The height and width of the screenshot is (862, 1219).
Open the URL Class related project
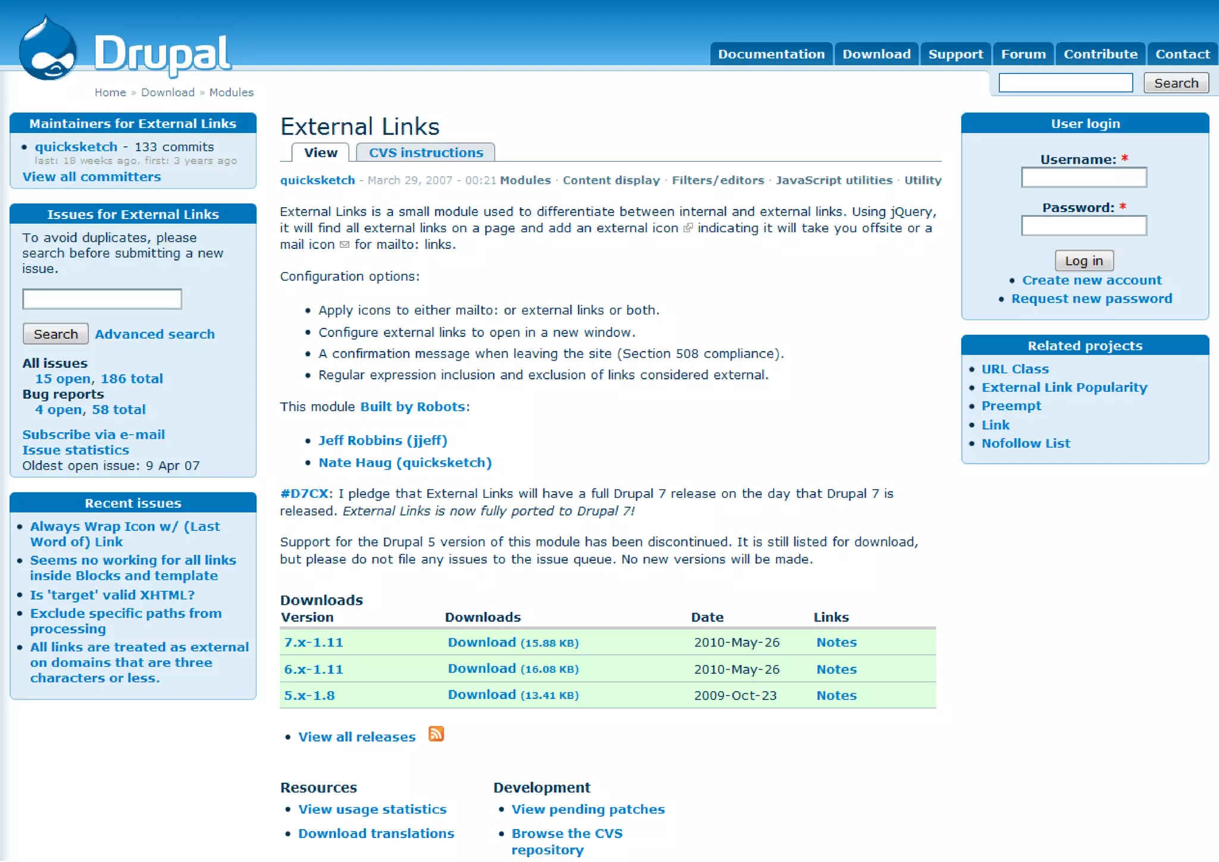tap(1014, 369)
